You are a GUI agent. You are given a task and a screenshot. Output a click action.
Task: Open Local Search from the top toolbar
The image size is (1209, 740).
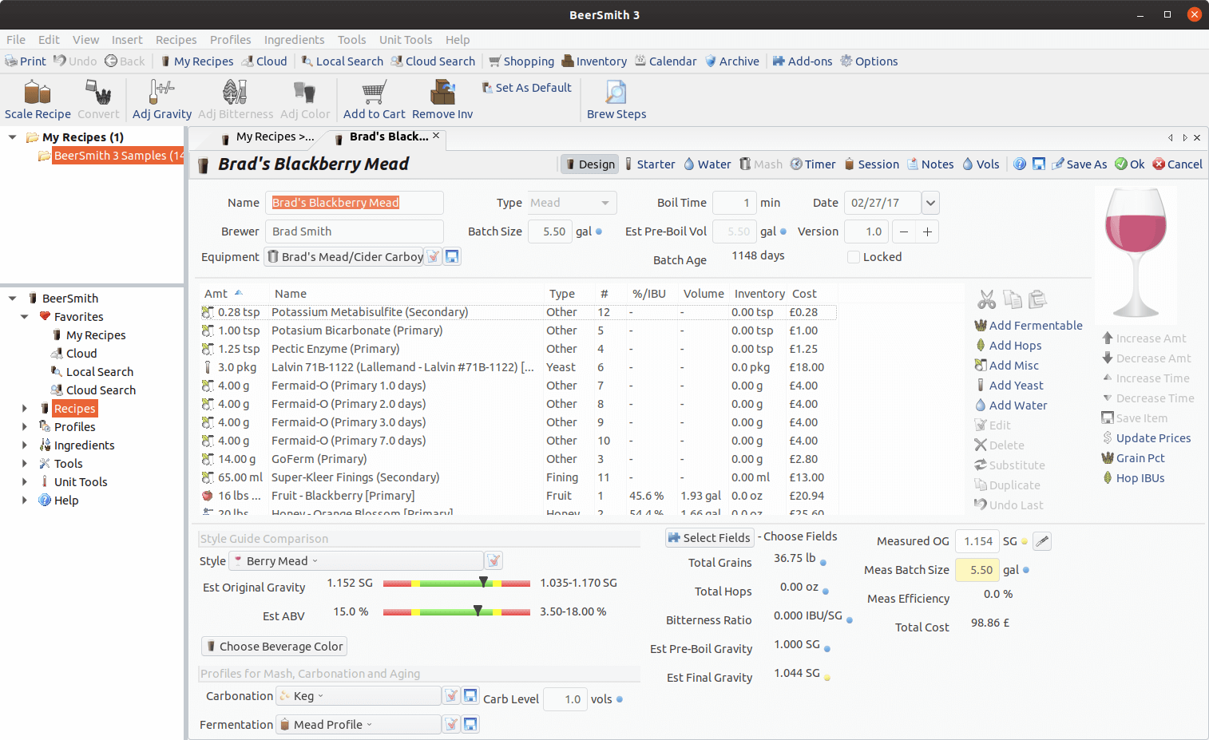(342, 61)
